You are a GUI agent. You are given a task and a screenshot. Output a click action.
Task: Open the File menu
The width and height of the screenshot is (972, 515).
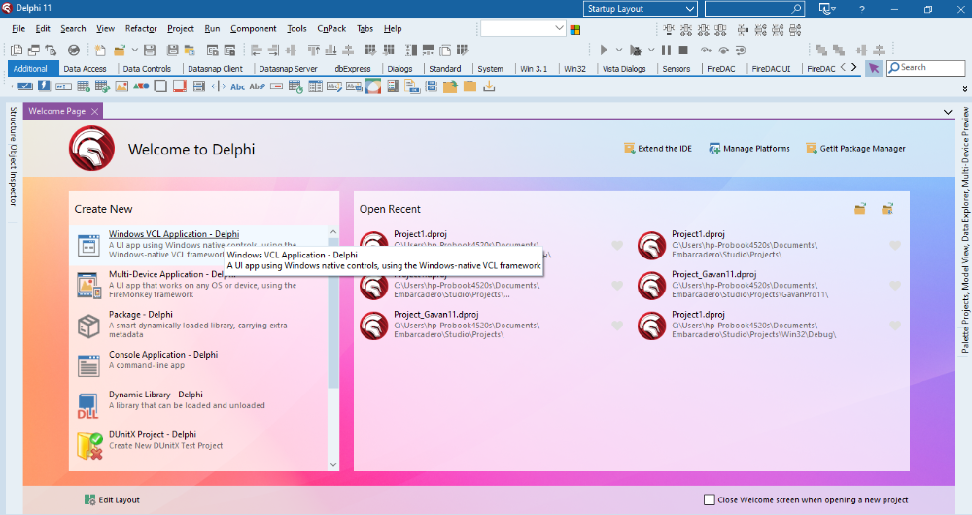18,28
